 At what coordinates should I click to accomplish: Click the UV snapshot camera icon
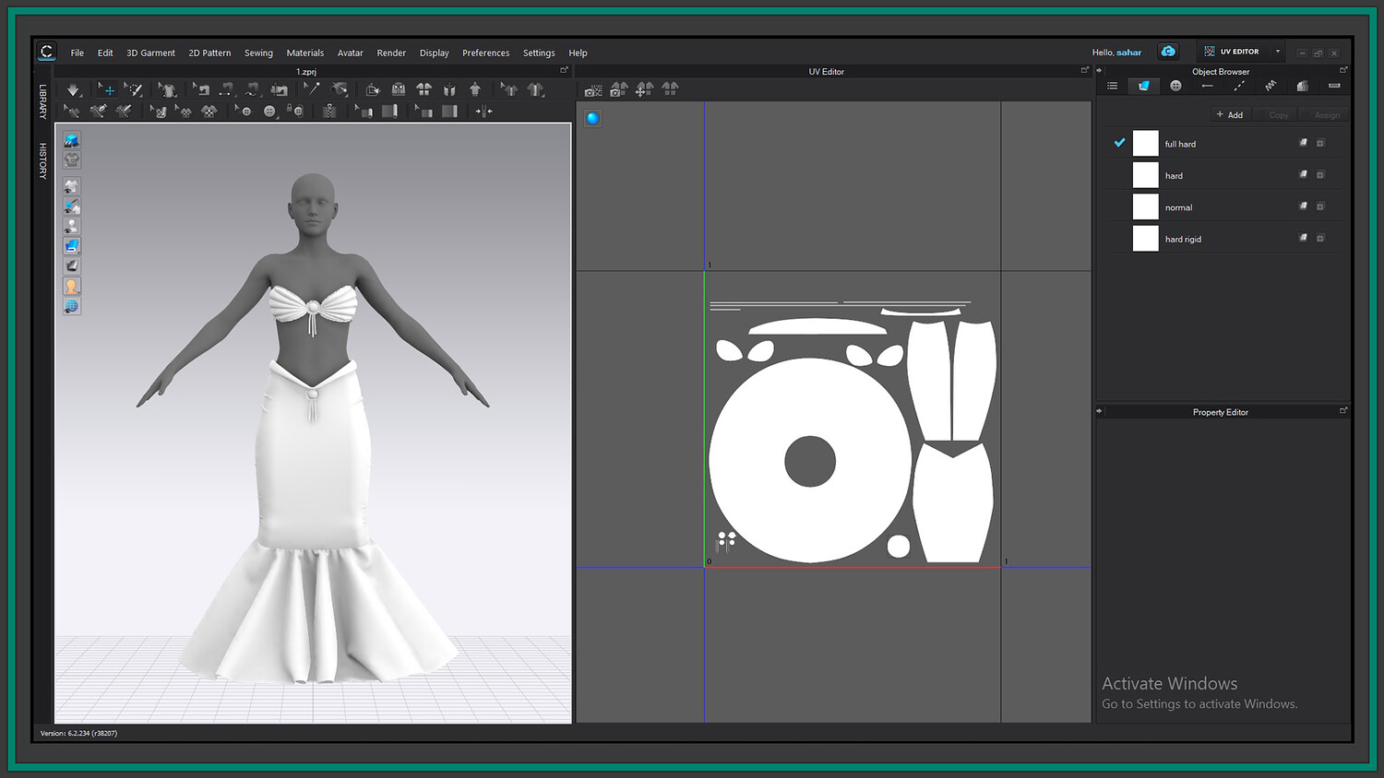pyautogui.click(x=593, y=89)
